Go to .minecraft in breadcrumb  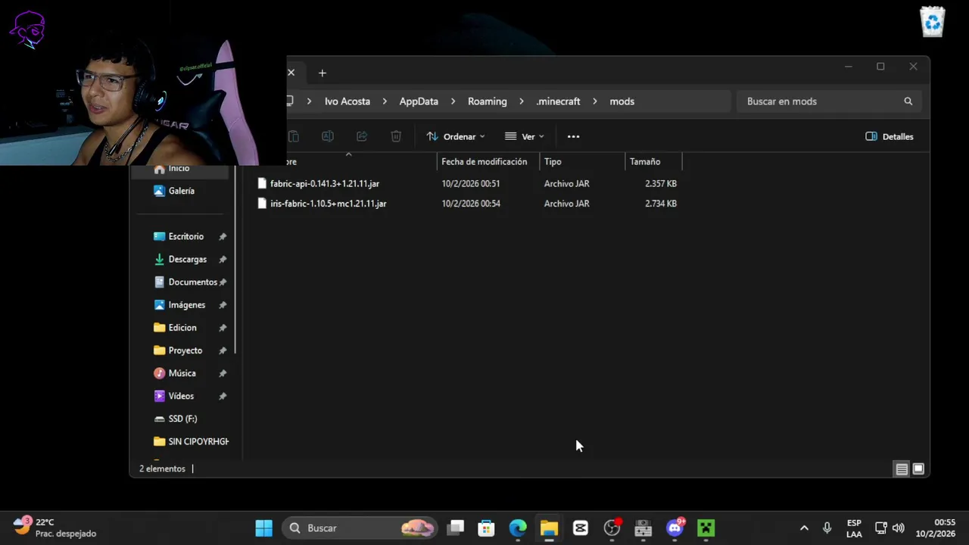point(558,101)
